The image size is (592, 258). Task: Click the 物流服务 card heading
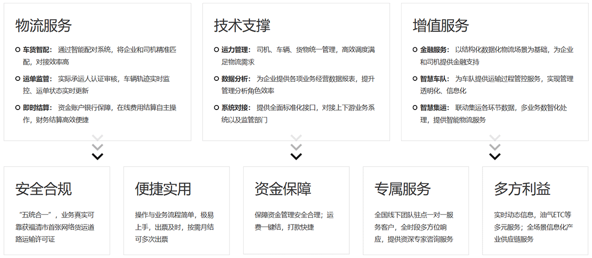coord(44,25)
